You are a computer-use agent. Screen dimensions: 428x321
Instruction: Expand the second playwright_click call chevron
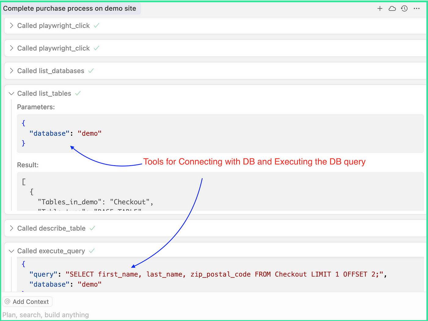[11, 48]
